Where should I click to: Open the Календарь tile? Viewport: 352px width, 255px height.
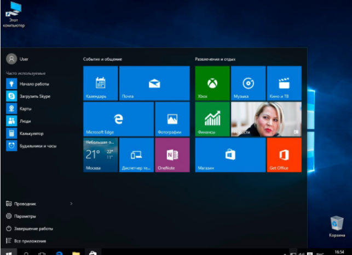[101, 83]
